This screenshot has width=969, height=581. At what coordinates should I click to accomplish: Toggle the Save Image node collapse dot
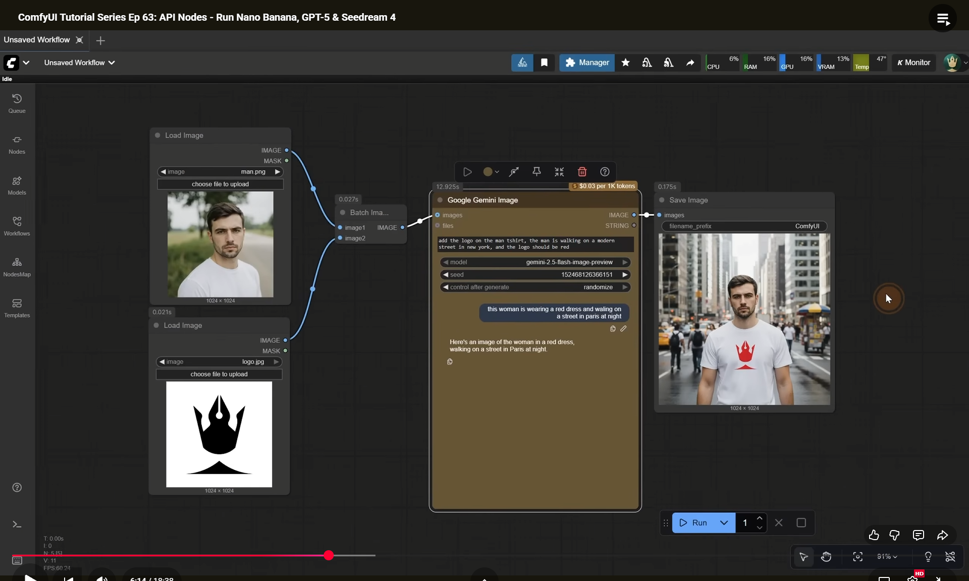(662, 200)
